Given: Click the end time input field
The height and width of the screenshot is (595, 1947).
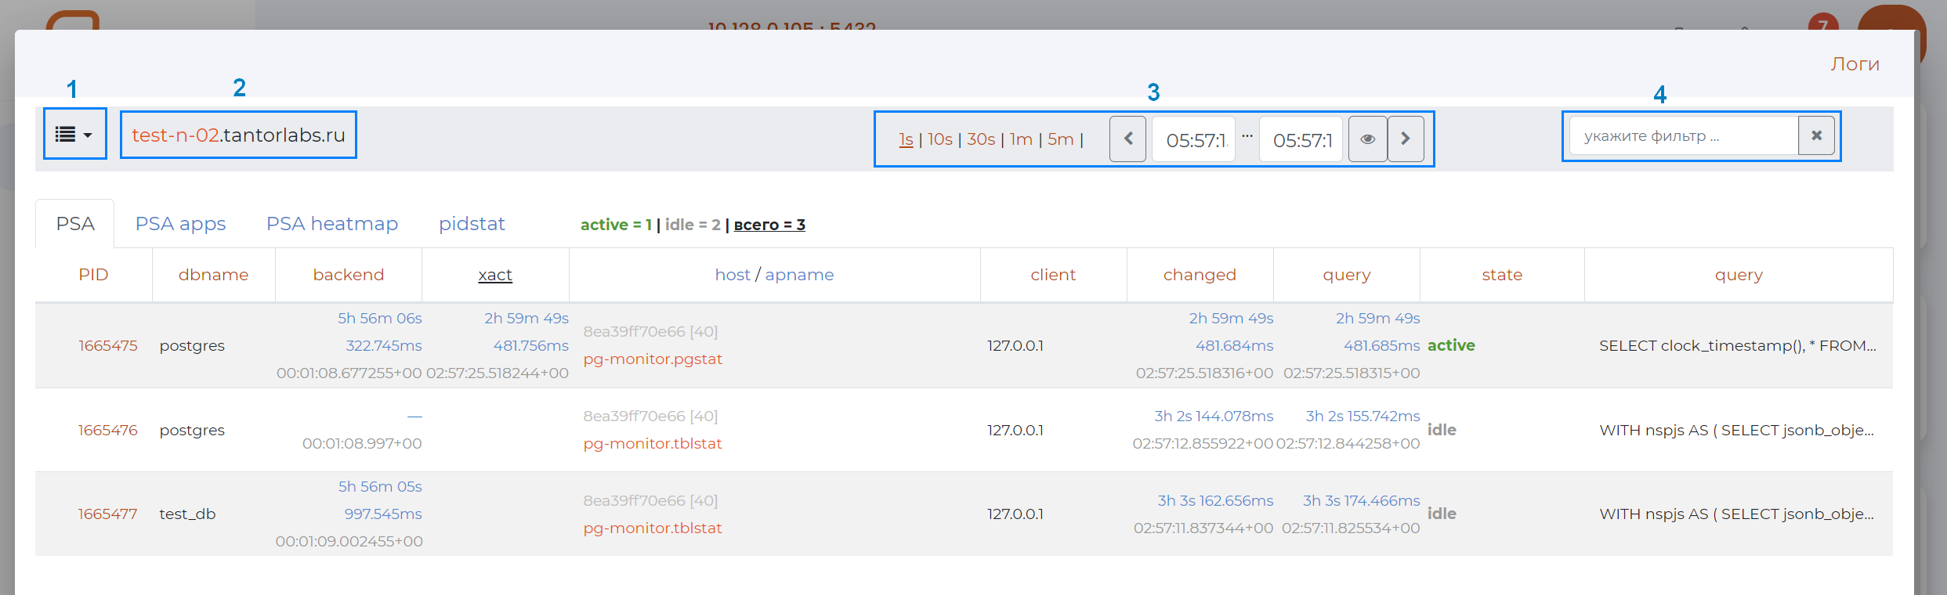Looking at the screenshot, I should 1301,139.
